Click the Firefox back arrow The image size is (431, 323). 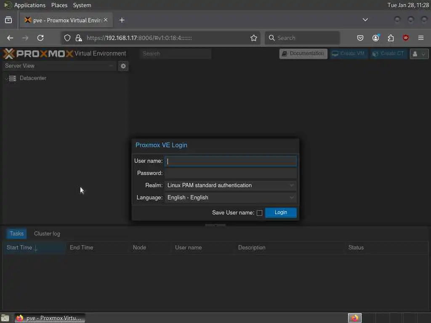10,38
